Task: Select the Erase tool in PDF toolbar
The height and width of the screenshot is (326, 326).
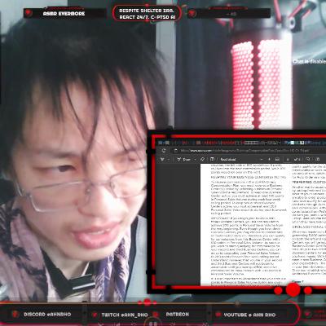Action: coord(203,159)
